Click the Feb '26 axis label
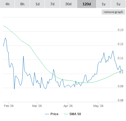 point(9,106)
